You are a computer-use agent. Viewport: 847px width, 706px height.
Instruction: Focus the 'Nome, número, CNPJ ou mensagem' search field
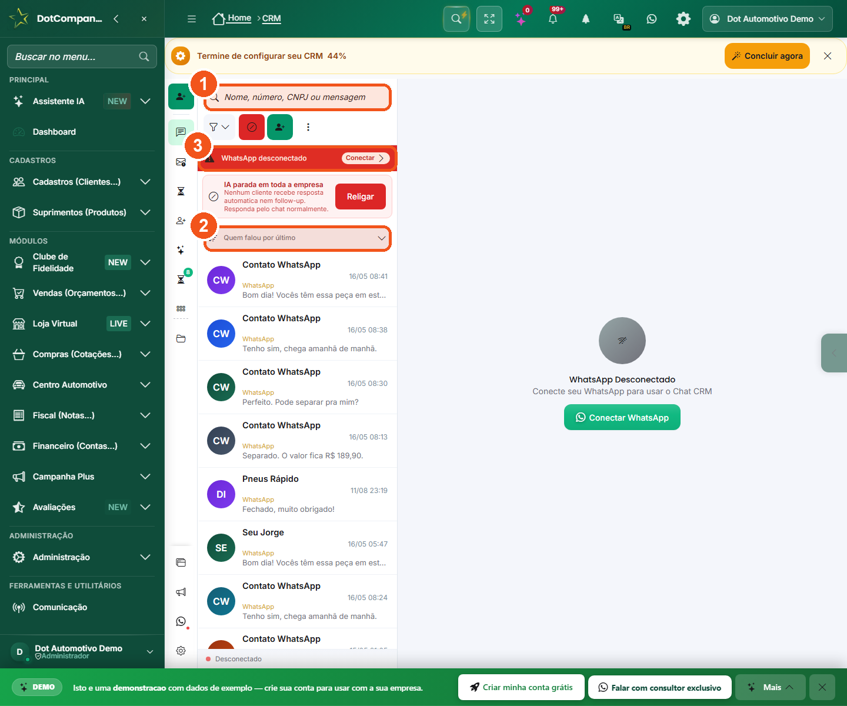[x=298, y=97]
